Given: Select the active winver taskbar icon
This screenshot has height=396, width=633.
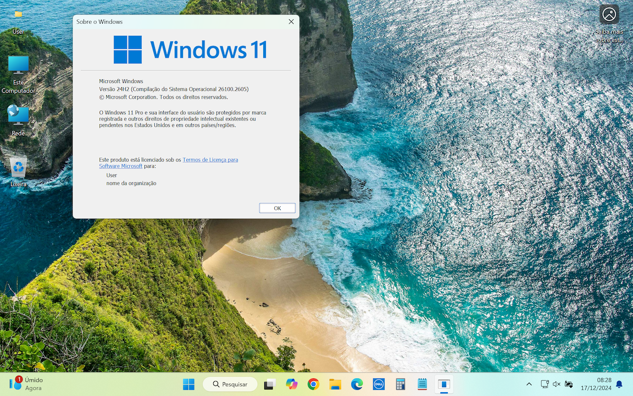Looking at the screenshot, I should [444, 384].
